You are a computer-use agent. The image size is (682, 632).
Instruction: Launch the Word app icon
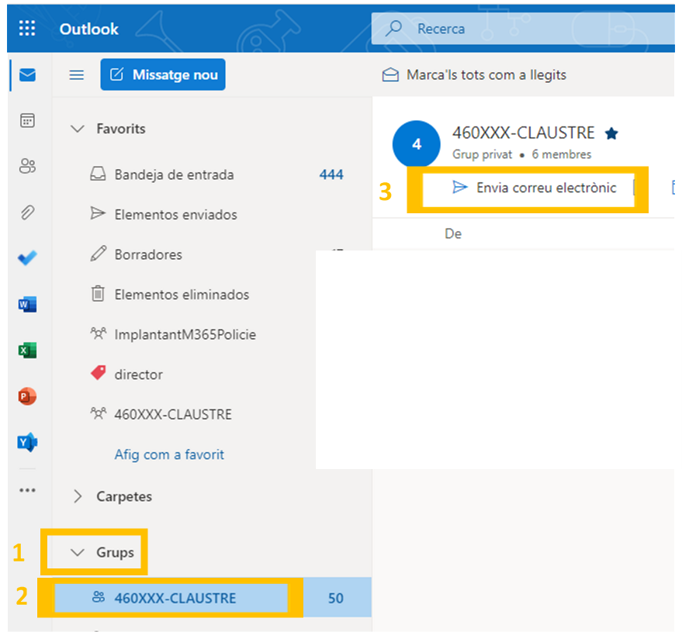[27, 305]
